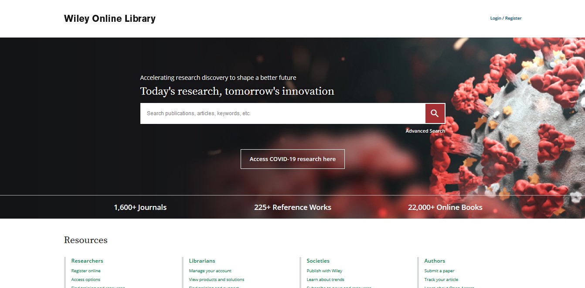Open the Wiley Online Library home logo
The image size is (585, 288).
[110, 18]
